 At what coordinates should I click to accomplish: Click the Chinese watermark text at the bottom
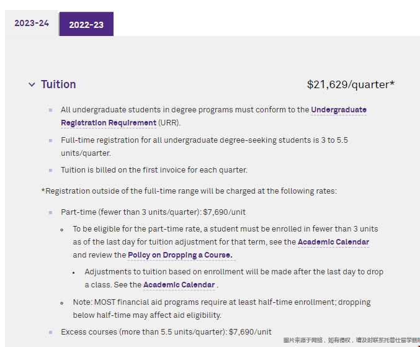pyautogui.click(x=351, y=340)
